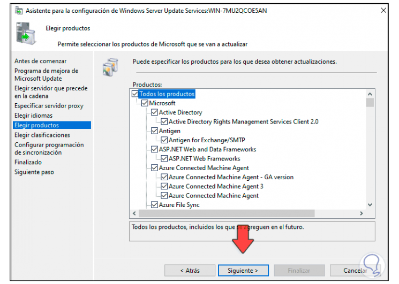Uncheck Azure Connected Machine Agent - GA version
This screenshot has width=399, height=284.
tap(164, 177)
